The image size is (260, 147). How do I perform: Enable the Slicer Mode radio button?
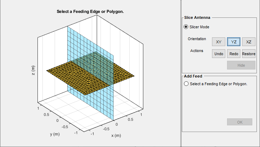point(186,27)
